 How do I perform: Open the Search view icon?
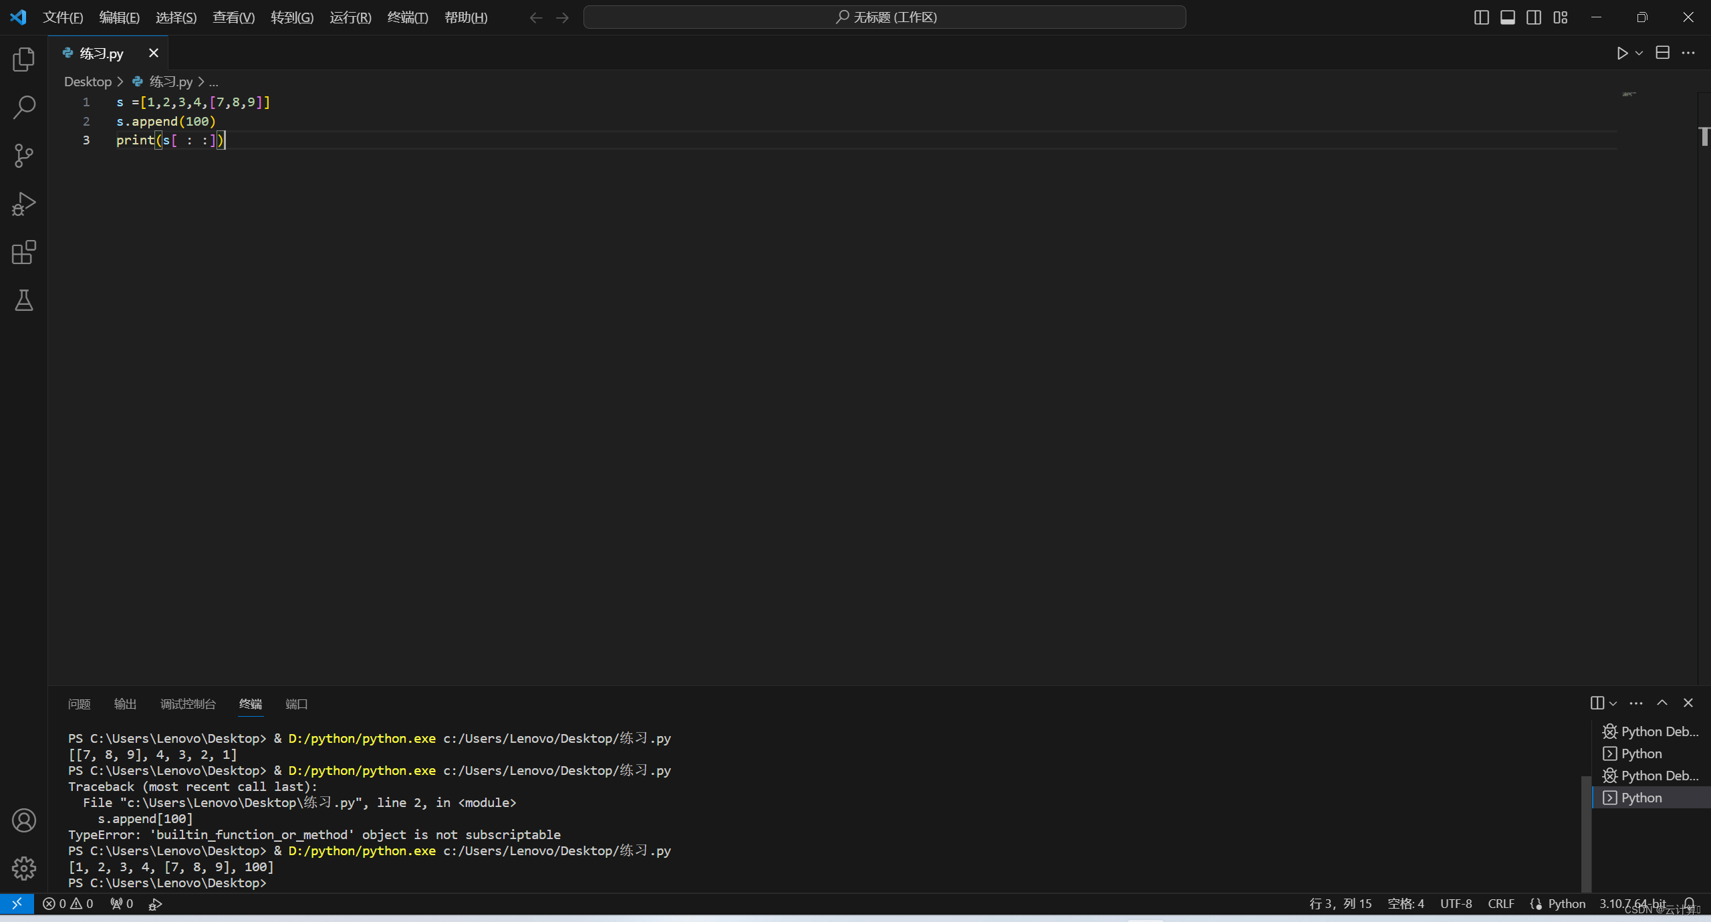click(x=23, y=107)
